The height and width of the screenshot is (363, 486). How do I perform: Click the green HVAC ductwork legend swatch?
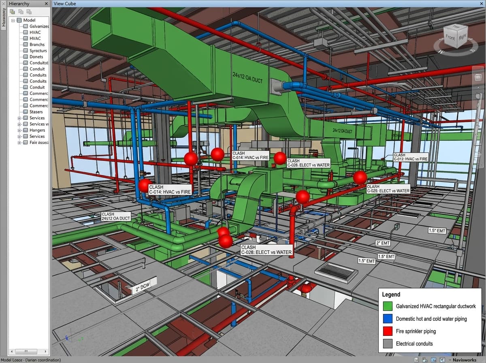pos(388,306)
